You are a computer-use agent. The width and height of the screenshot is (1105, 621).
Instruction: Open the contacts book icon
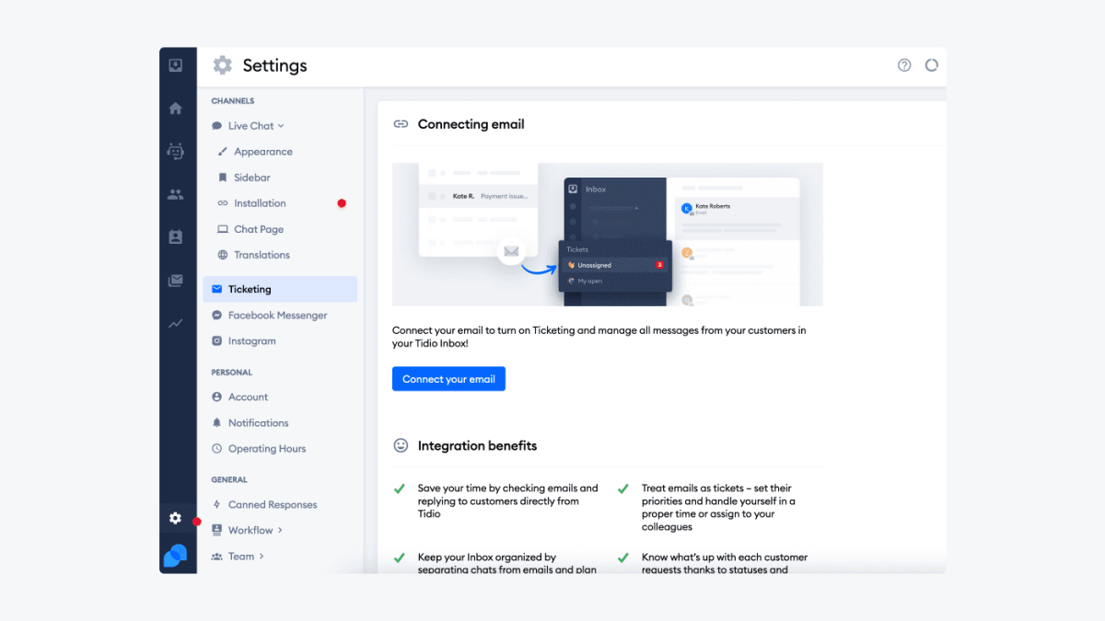click(175, 237)
